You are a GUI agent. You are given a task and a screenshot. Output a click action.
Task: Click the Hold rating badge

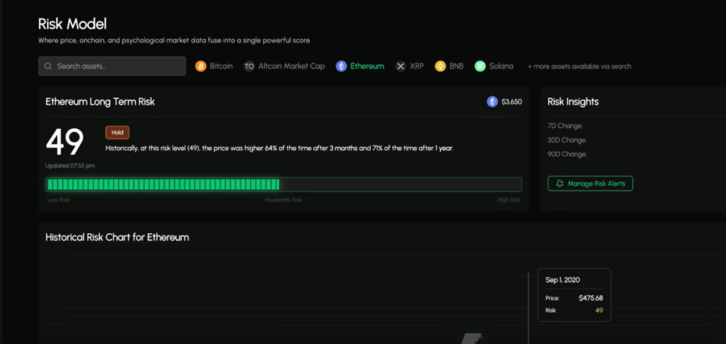click(118, 132)
